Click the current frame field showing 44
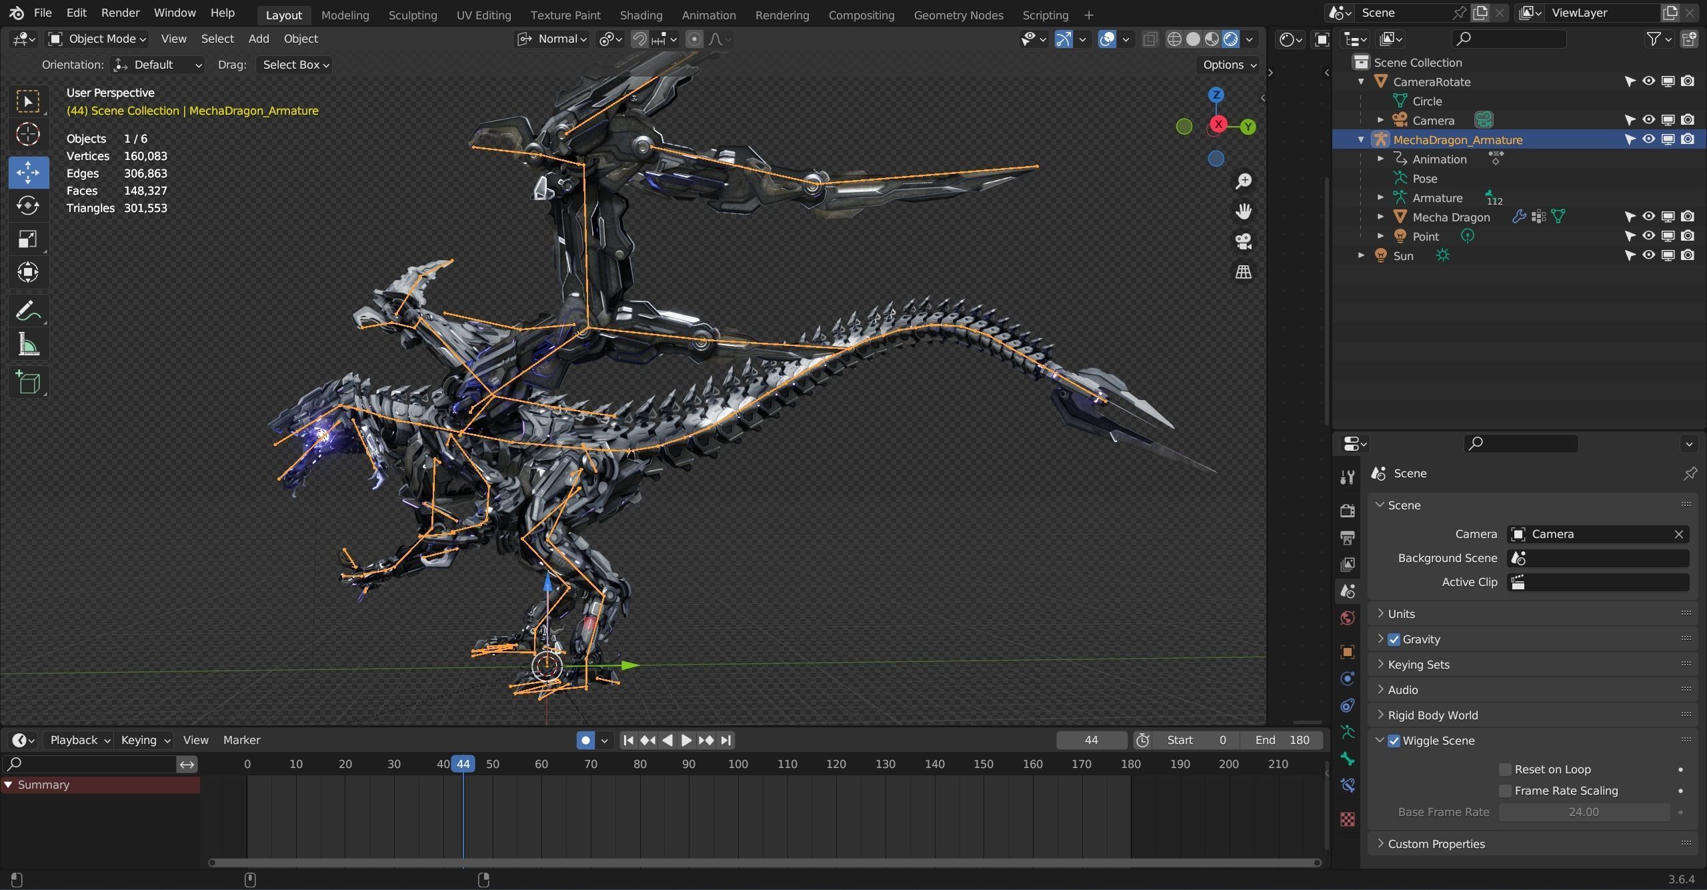1707x890 pixels. [x=1091, y=740]
